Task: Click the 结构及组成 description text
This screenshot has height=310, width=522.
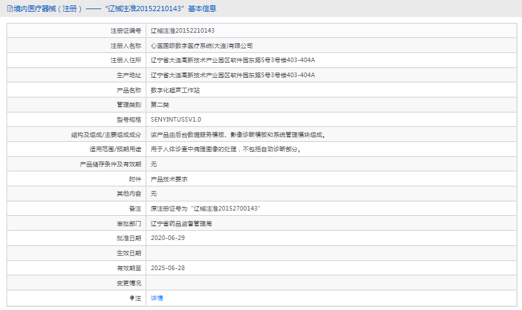Action: 238,135
